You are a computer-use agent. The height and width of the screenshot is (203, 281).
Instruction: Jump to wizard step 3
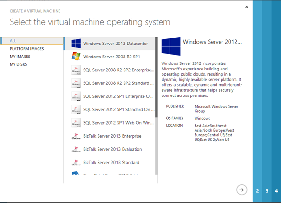coord(267,190)
